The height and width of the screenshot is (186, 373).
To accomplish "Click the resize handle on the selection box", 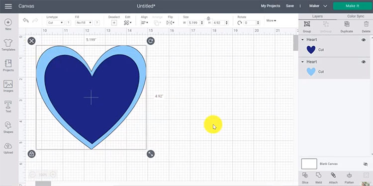I will click(150, 154).
